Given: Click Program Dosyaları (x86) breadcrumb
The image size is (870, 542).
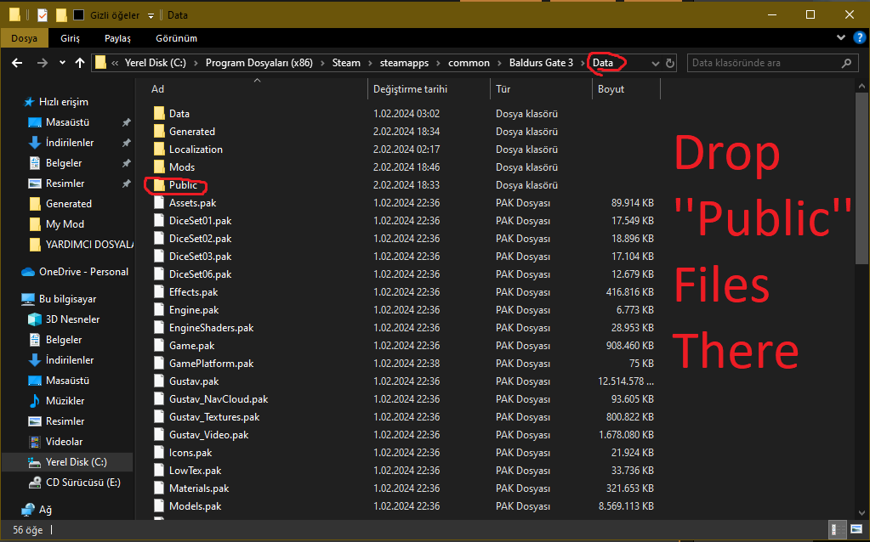Looking at the screenshot, I should (x=259, y=63).
